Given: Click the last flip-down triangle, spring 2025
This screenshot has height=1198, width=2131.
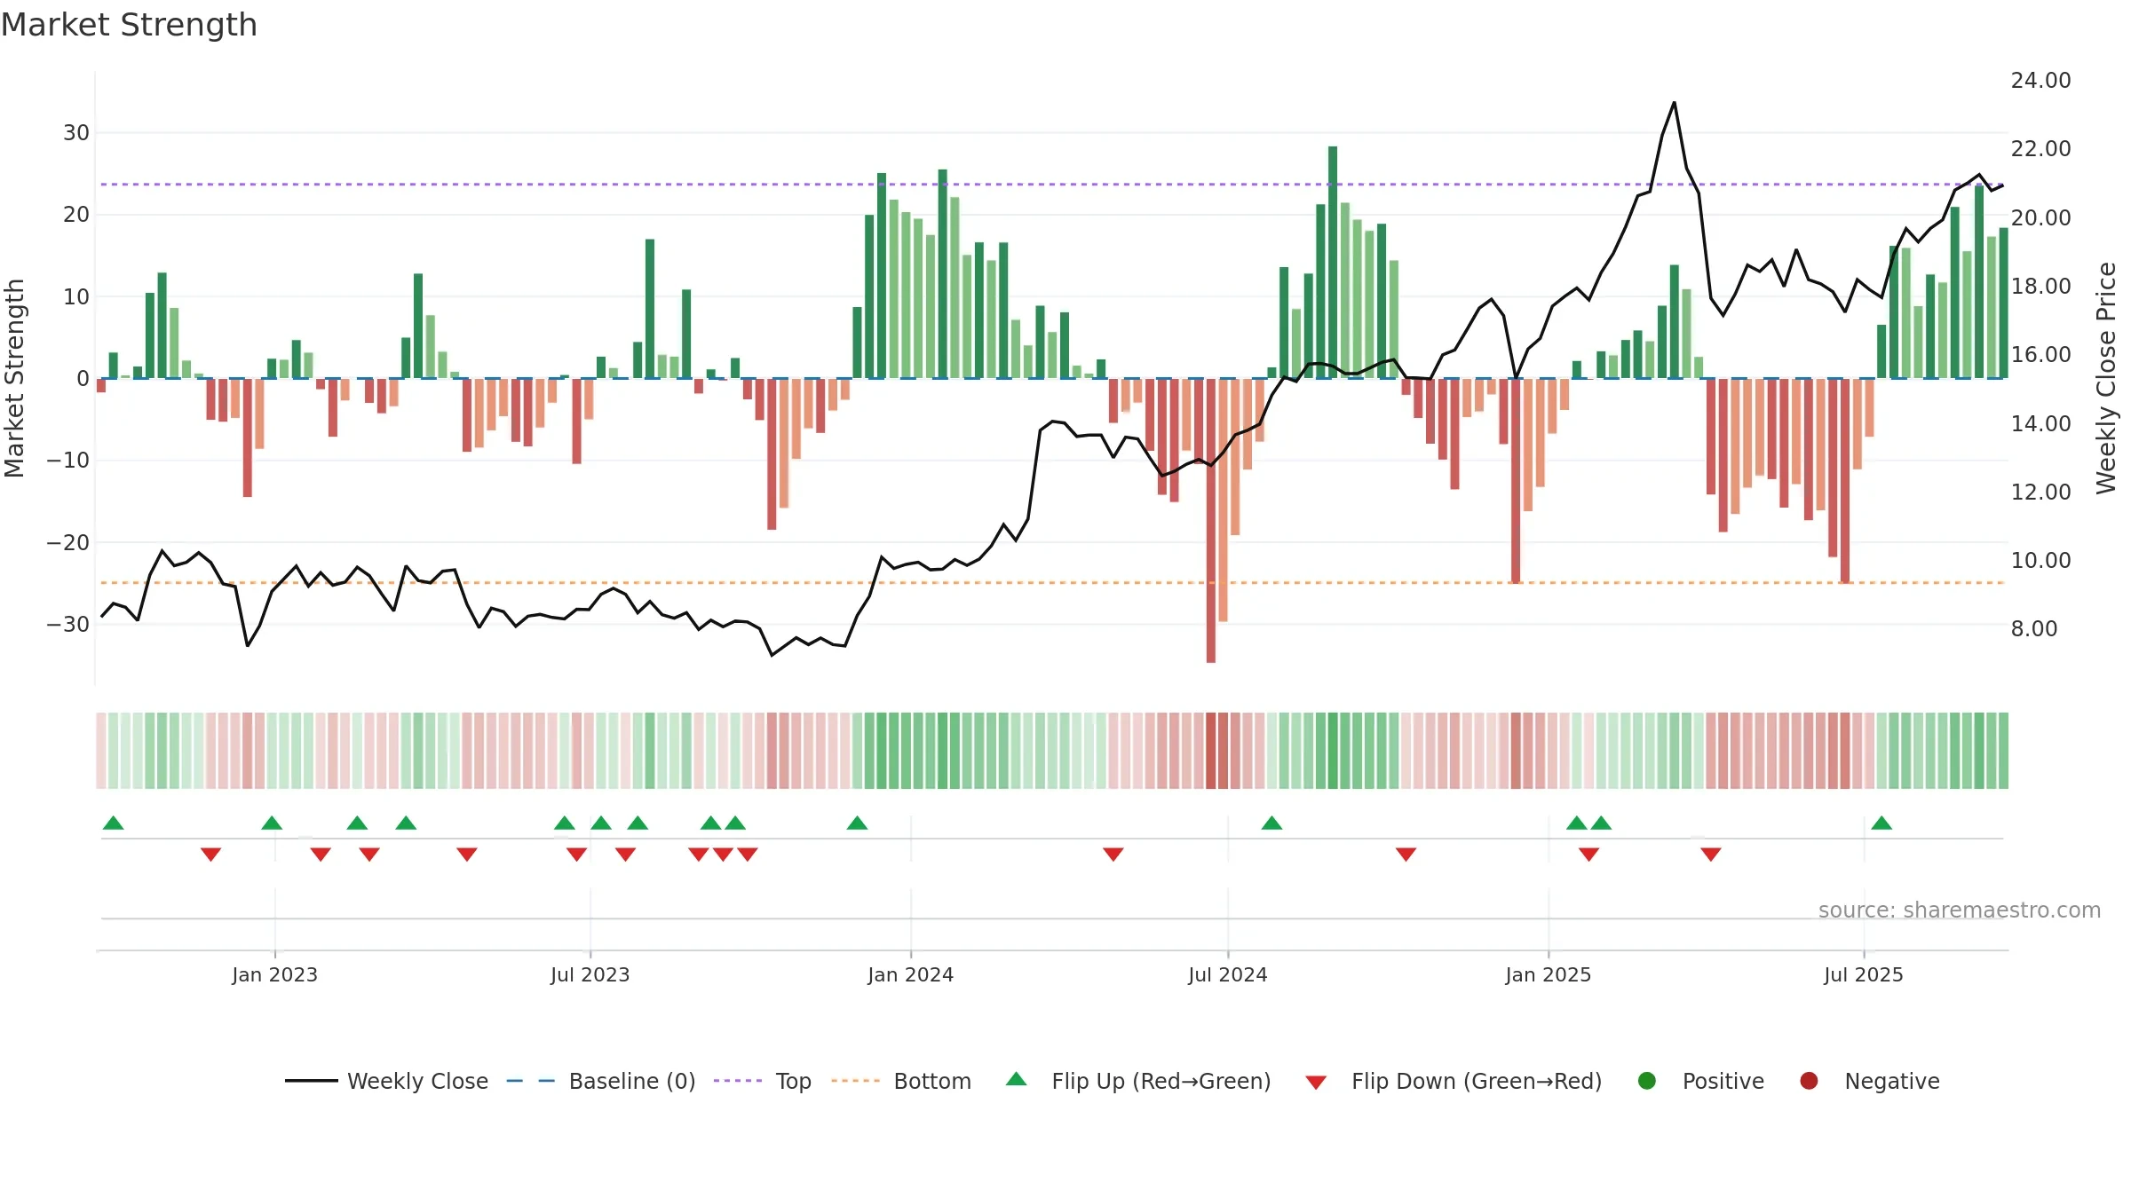Looking at the screenshot, I should (x=1711, y=854).
